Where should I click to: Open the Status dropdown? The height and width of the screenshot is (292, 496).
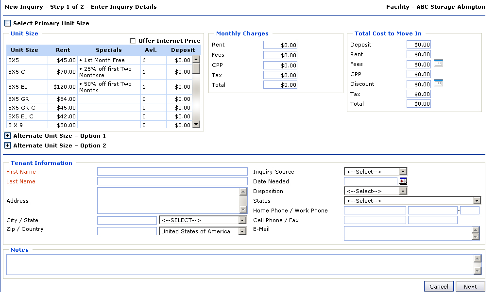coord(412,201)
